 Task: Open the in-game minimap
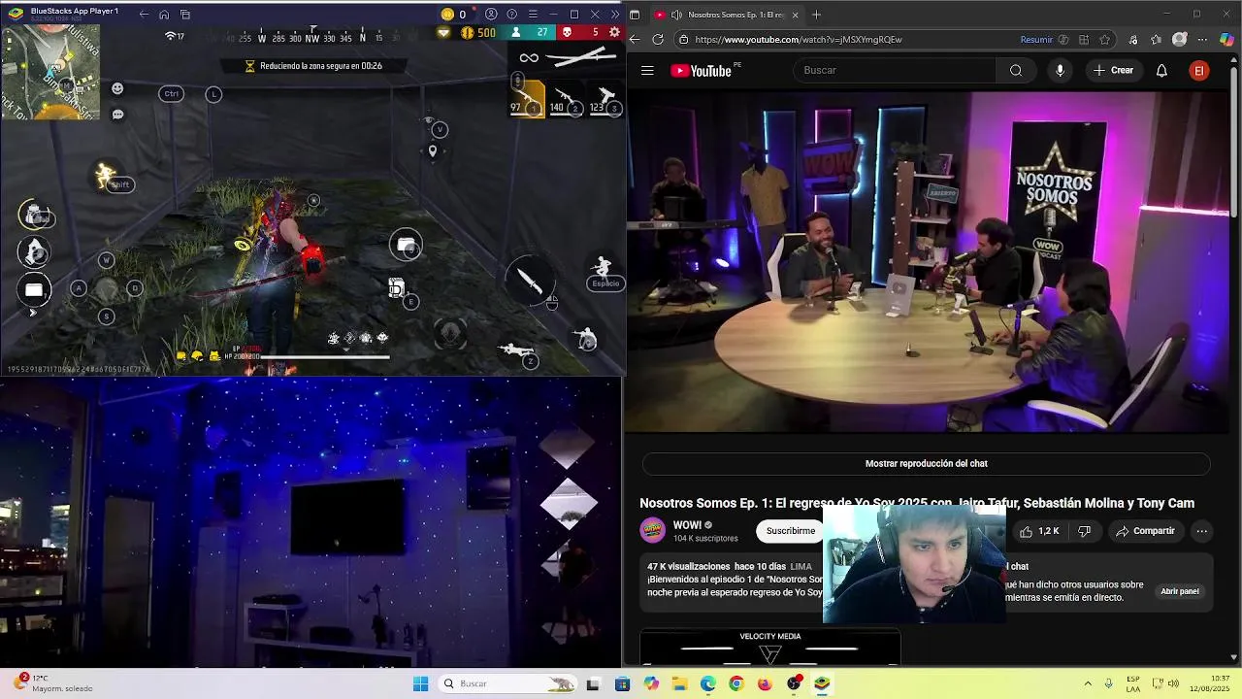pyautogui.click(x=49, y=73)
